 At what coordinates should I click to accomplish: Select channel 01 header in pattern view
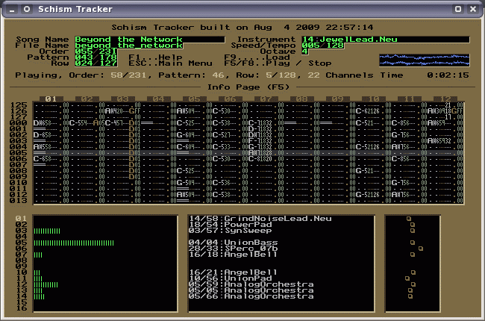click(51, 99)
